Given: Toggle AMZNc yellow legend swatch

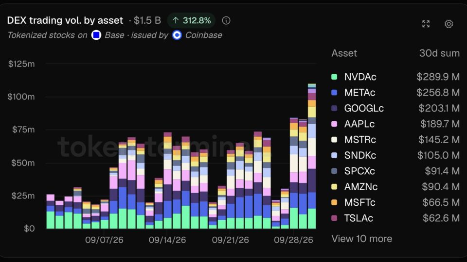Looking at the screenshot, I should 334,187.
